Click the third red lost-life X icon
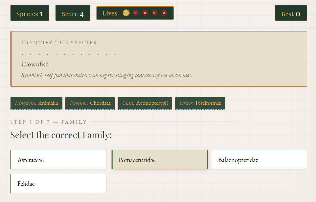This screenshot has height=202, width=316. [x=155, y=13]
